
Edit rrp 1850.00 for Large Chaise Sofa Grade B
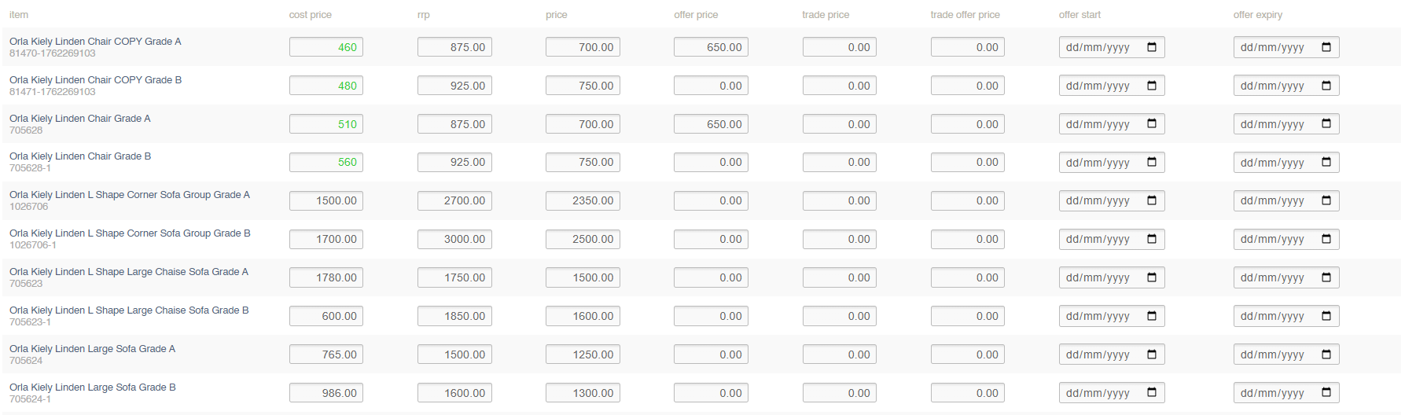coord(454,316)
